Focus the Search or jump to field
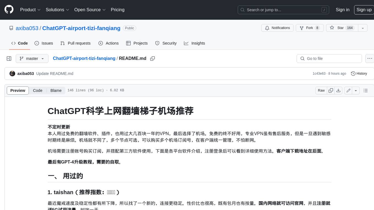This screenshot has width=374, height=210. 284,10
